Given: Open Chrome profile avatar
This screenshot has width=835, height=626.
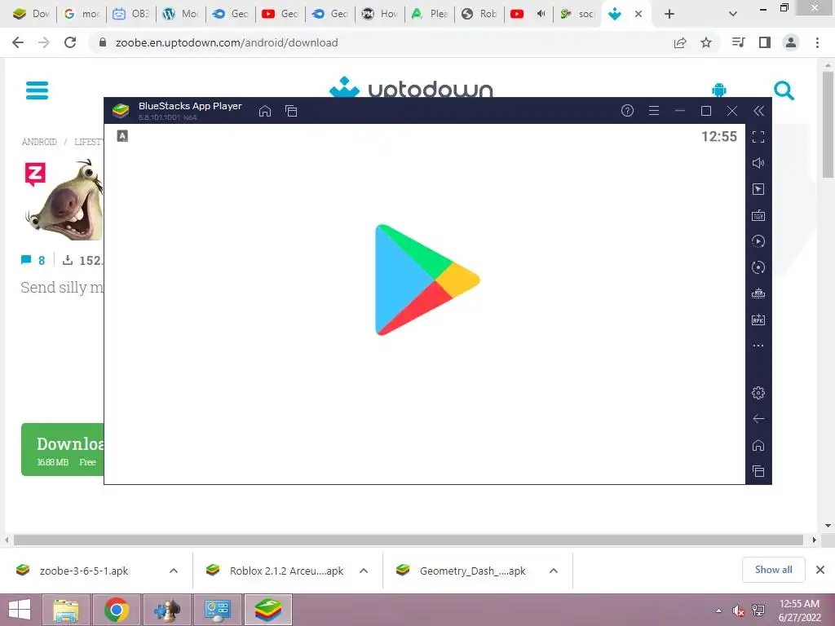Looking at the screenshot, I should pyautogui.click(x=791, y=42).
